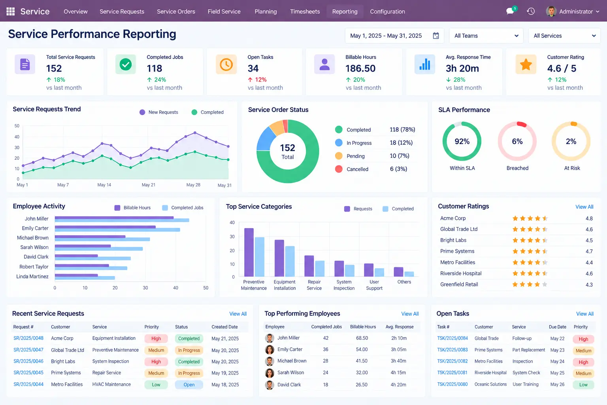Click View All in Top Performing Employees
Screen dimensions: 607x405
click(x=410, y=314)
